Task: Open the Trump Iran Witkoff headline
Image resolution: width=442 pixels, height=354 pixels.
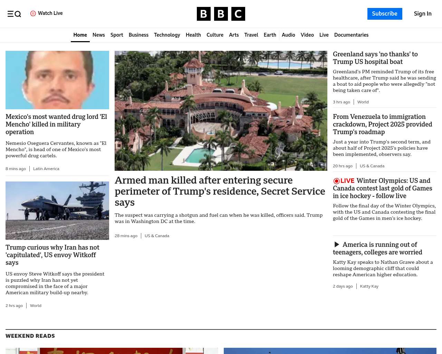Action: pos(52,255)
